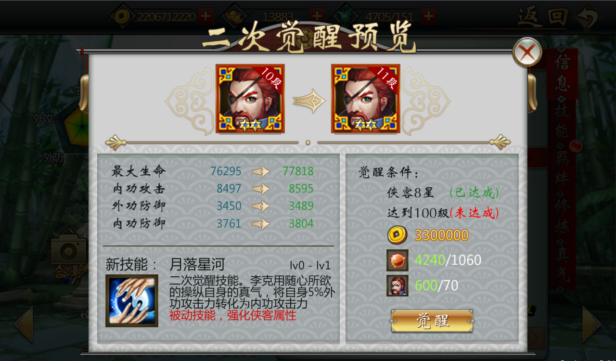Open the 信息 tab
The height and width of the screenshot is (361, 616).
[x=562, y=73]
